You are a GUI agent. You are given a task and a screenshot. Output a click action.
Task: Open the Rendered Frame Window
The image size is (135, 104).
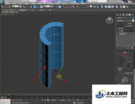tap(124, 7)
